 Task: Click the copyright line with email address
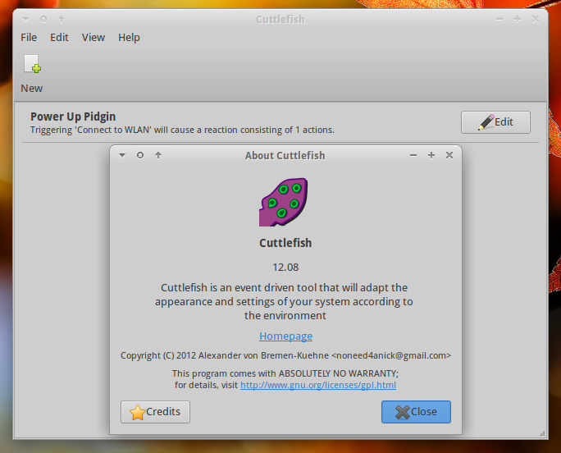coord(285,355)
